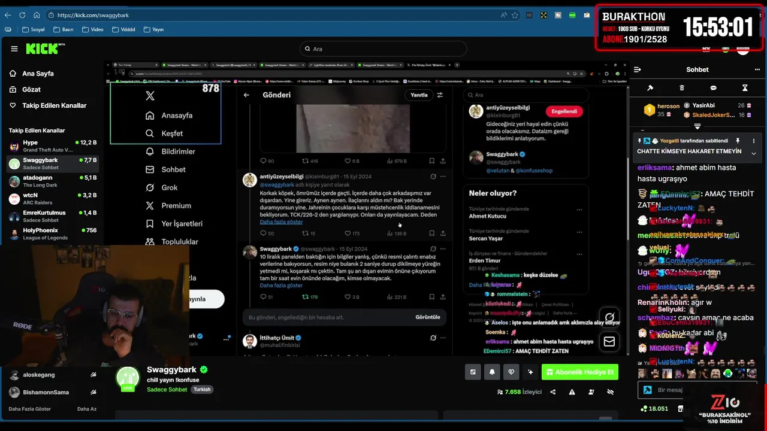Open the Video bookmarks folder
Image resolution: width=767 pixels, height=431 pixels.
pyautogui.click(x=93, y=29)
